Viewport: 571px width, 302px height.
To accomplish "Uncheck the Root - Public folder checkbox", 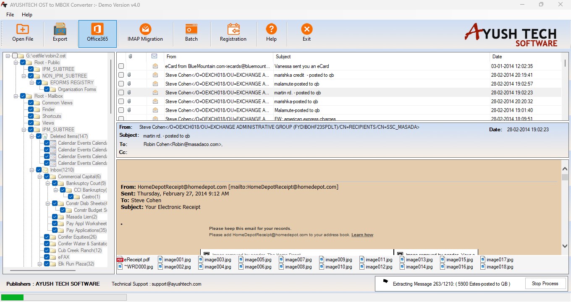I will [x=23, y=62].
